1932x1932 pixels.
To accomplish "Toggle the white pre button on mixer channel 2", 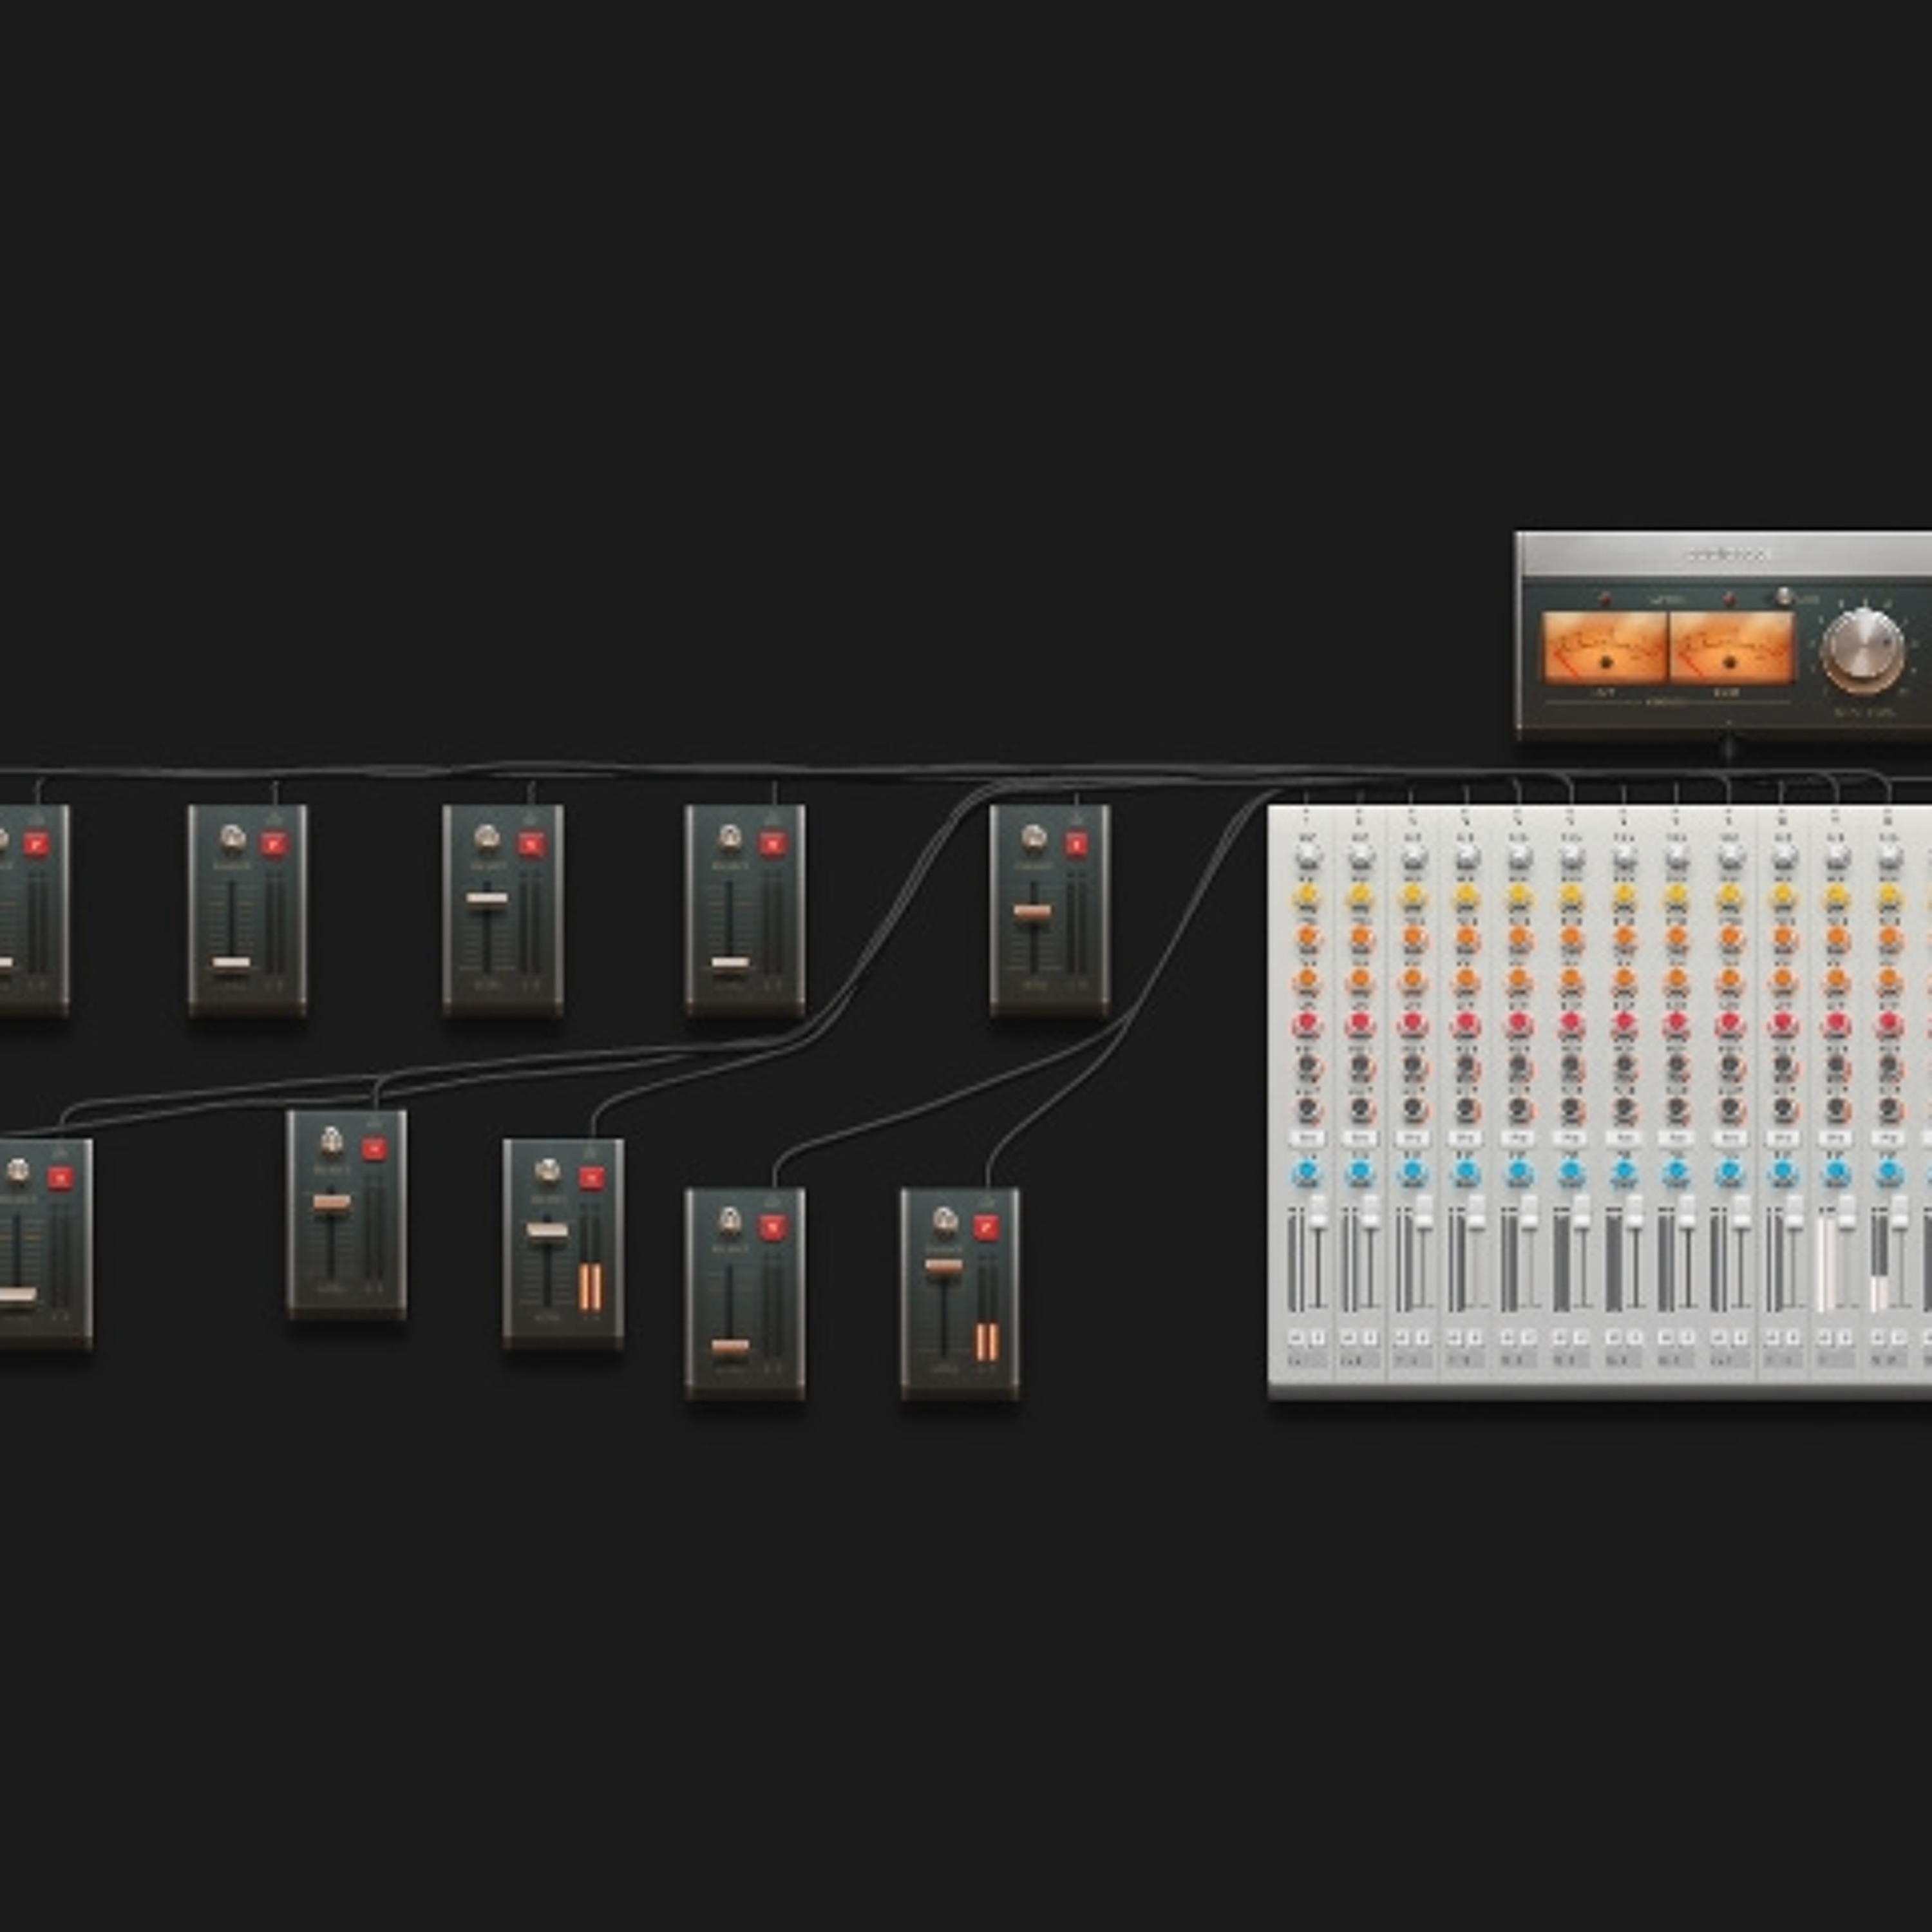I will [1360, 1138].
